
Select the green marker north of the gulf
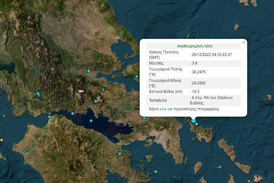tap(104, 90)
